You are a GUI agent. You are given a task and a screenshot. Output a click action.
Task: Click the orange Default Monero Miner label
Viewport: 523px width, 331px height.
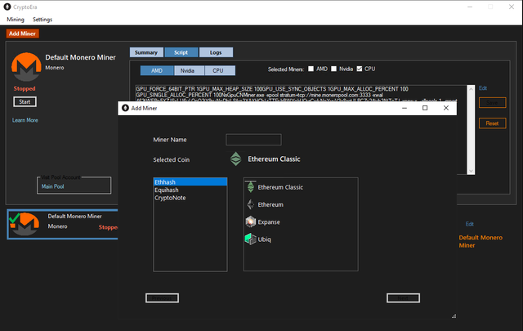click(481, 241)
